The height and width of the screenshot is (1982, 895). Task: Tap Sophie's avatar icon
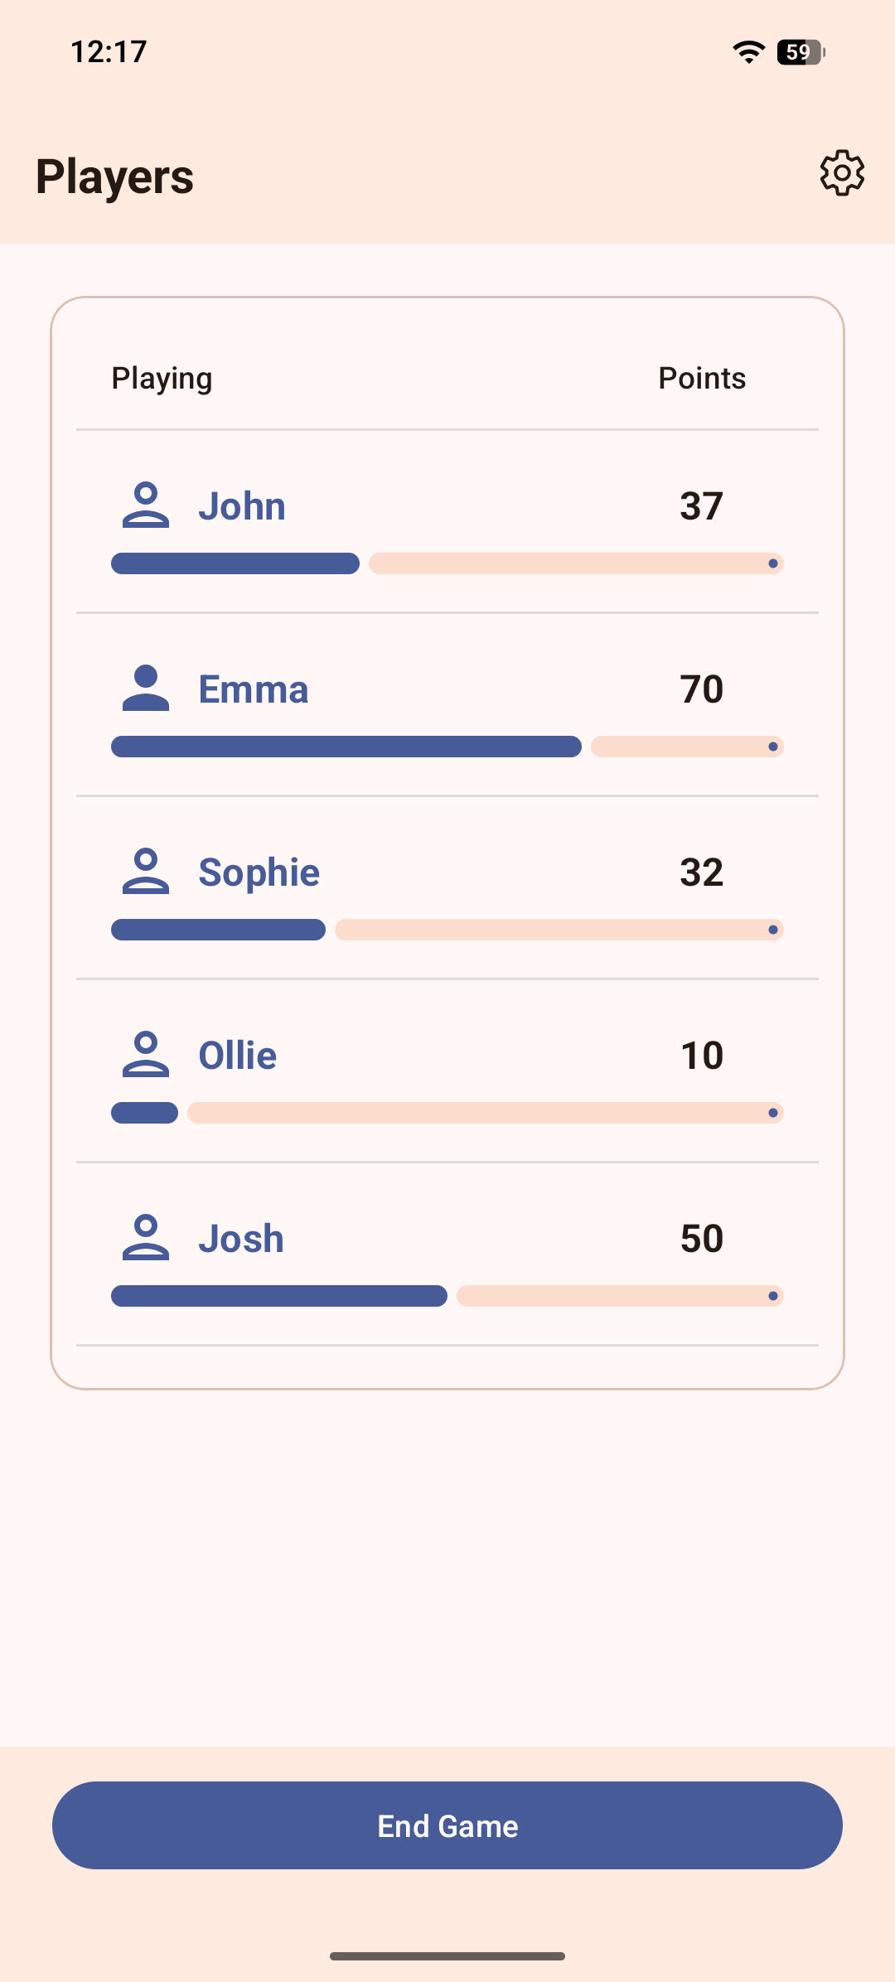146,872
